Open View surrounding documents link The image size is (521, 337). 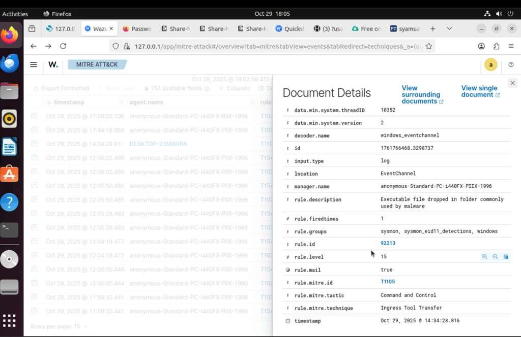pos(422,94)
